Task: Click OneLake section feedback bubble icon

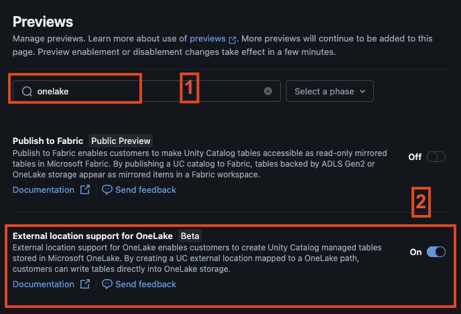Action: [x=107, y=284]
